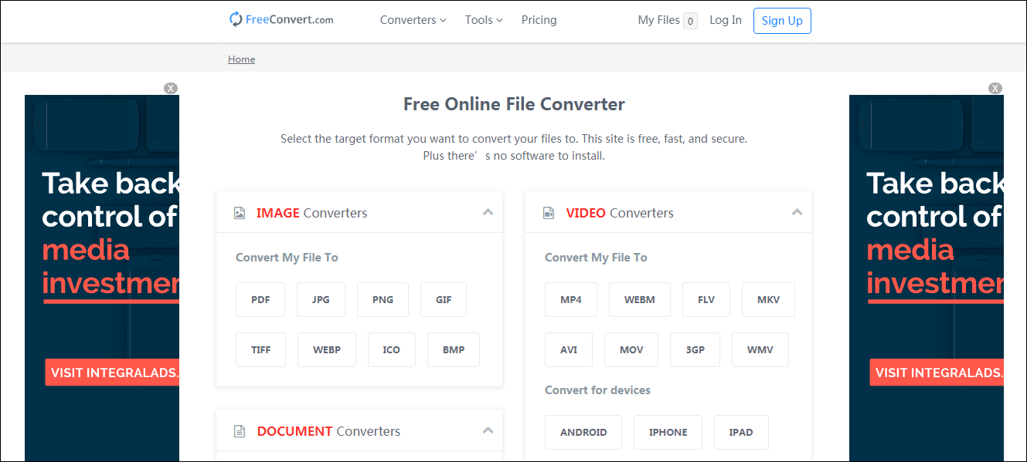Click the left ad's Take back control headline

(x=111, y=200)
